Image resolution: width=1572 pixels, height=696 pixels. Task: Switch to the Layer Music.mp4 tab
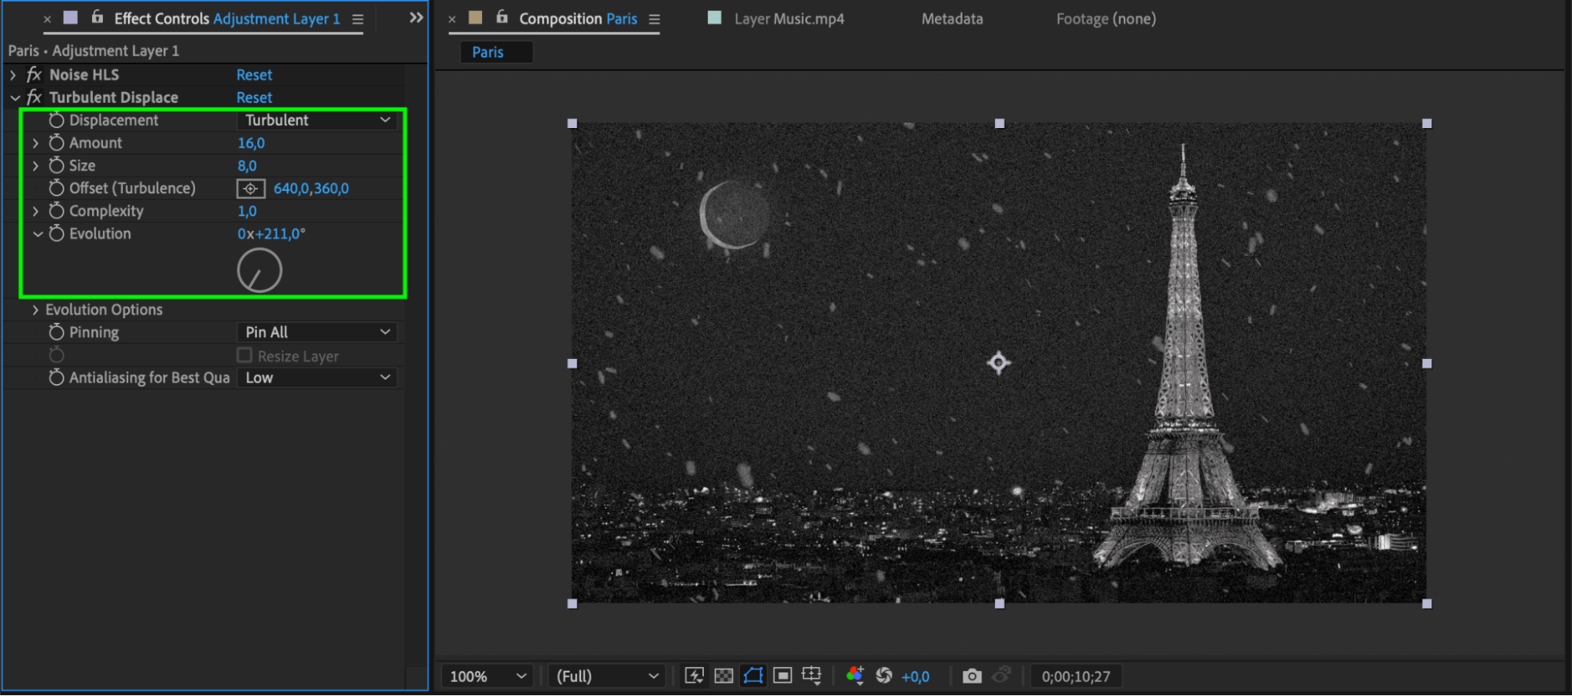(x=789, y=18)
